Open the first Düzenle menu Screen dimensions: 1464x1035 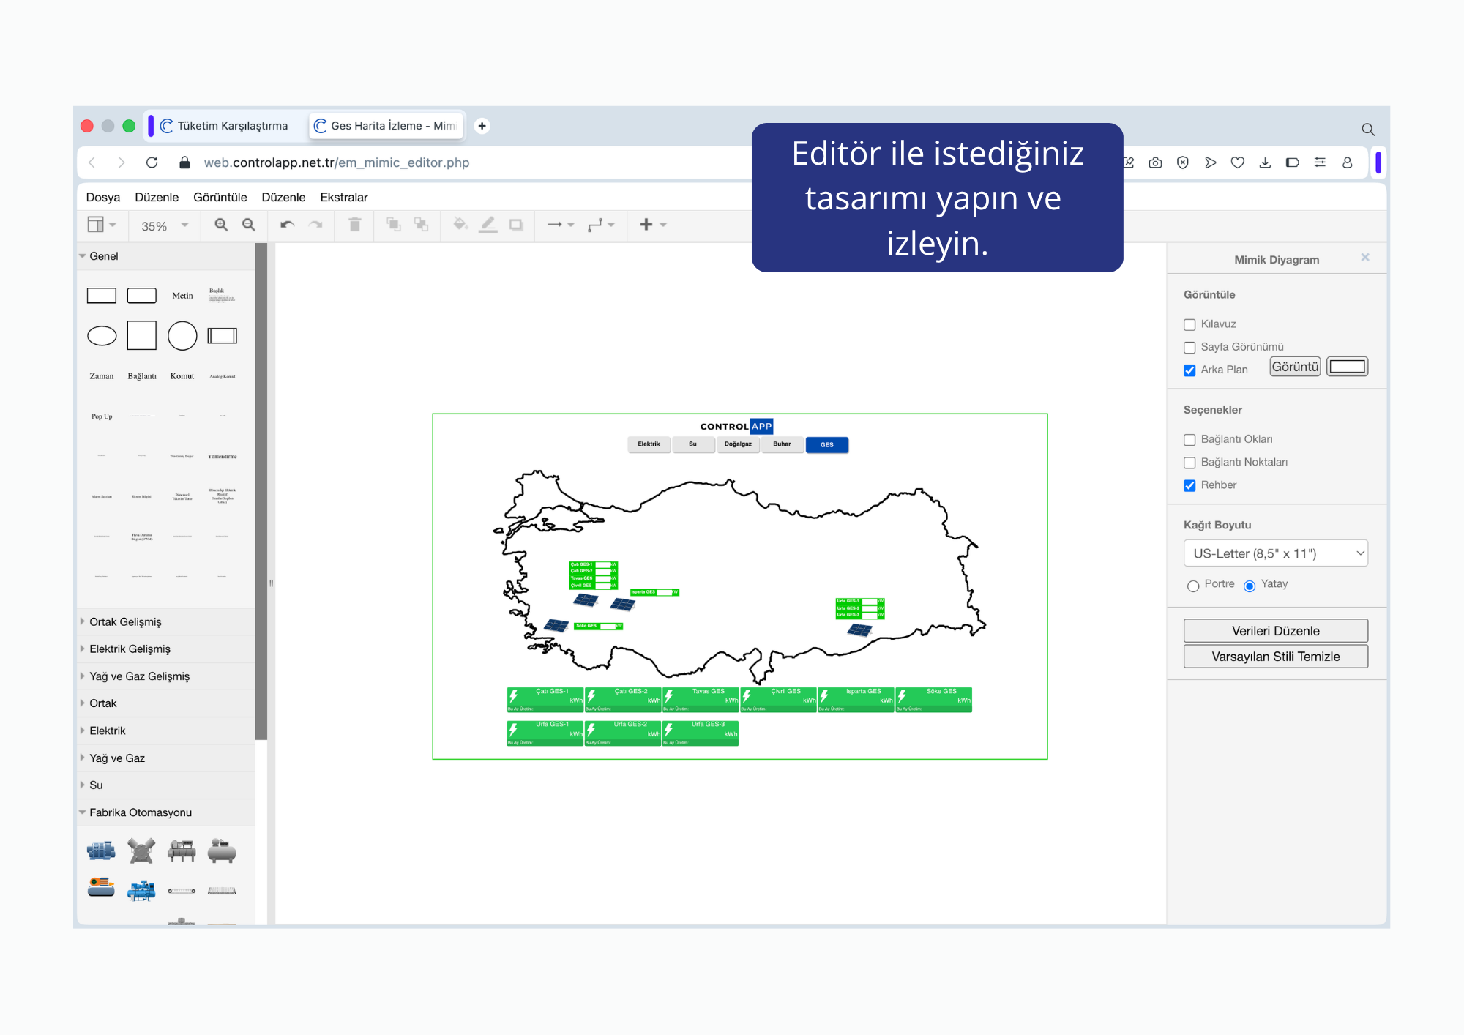pyautogui.click(x=157, y=197)
